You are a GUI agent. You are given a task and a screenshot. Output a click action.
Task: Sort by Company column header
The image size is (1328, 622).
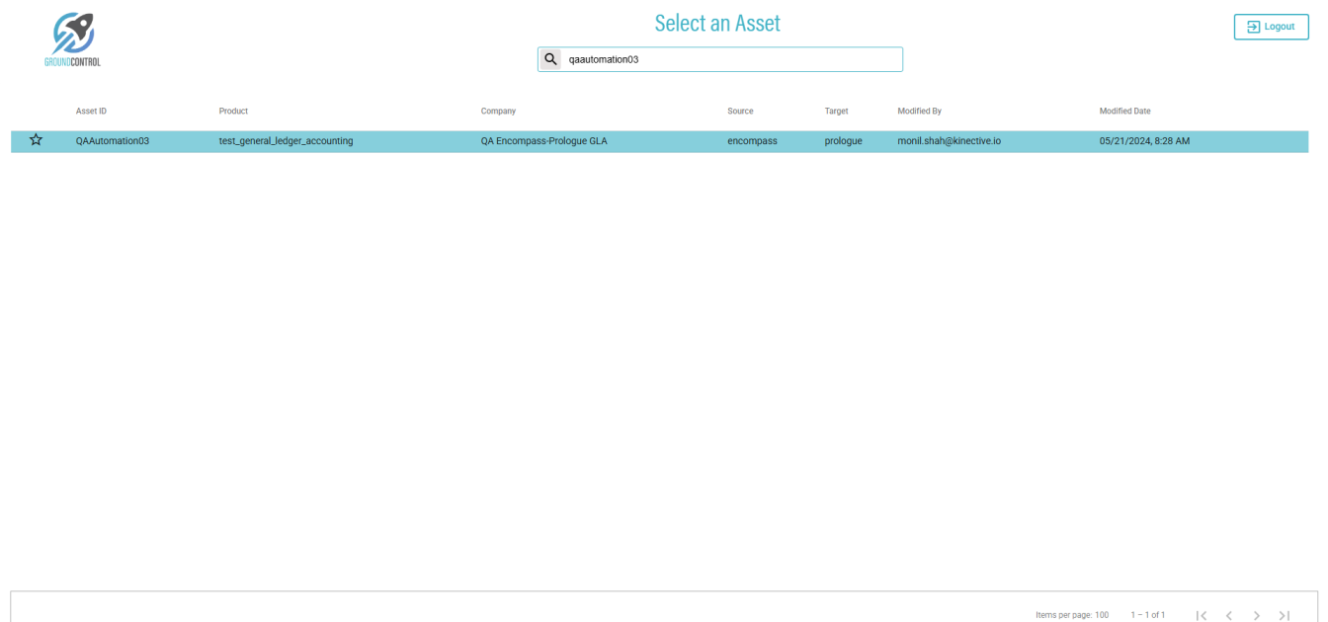click(498, 111)
